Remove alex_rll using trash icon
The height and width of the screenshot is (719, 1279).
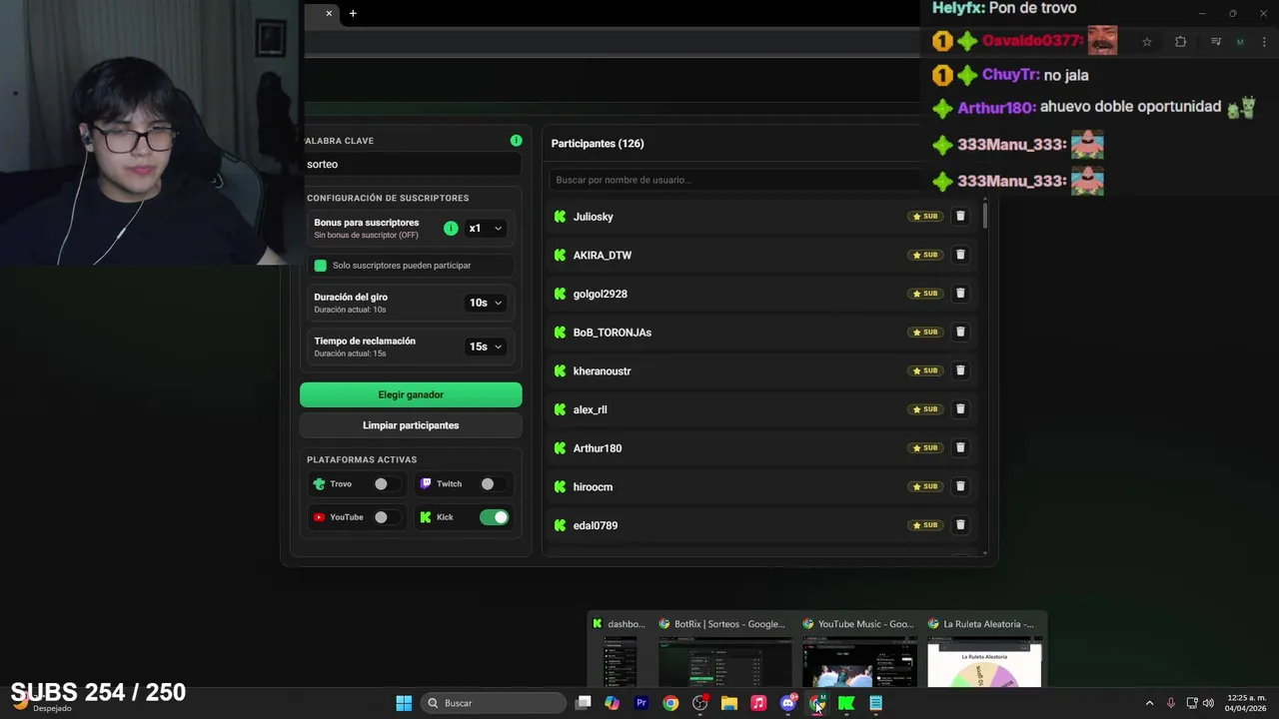pos(960,409)
